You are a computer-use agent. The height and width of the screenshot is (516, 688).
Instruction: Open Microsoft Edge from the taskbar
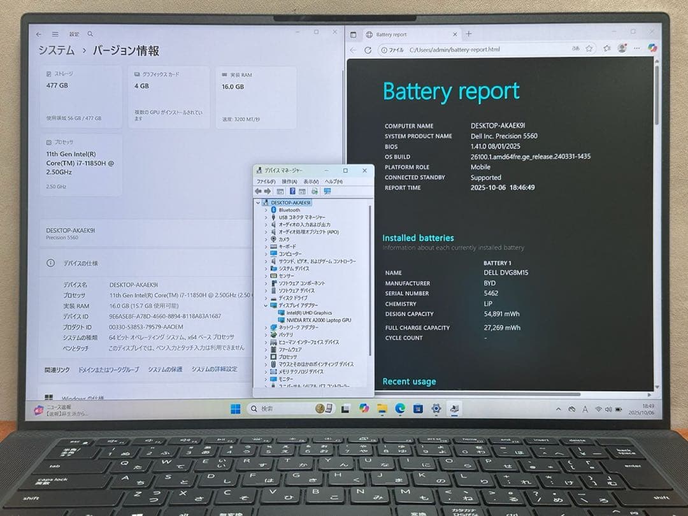pos(400,408)
